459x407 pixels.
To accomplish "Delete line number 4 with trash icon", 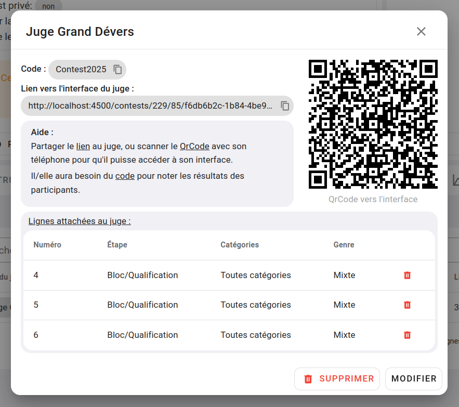I will click(407, 275).
